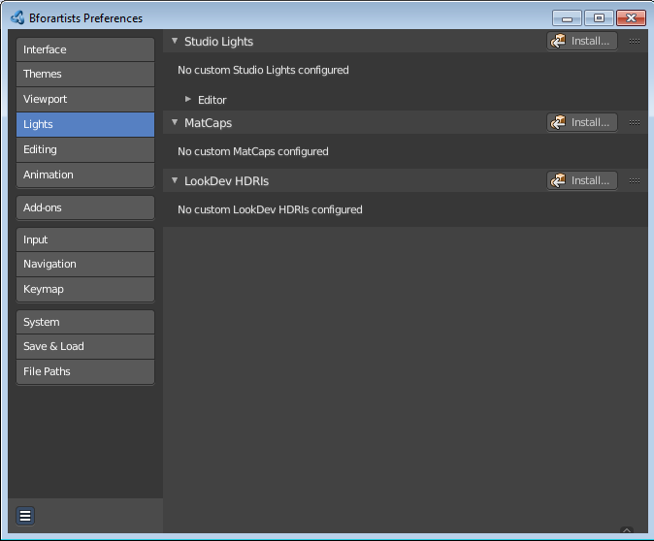The width and height of the screenshot is (654, 541).
Task: Select the Lights category
Action: tap(85, 124)
